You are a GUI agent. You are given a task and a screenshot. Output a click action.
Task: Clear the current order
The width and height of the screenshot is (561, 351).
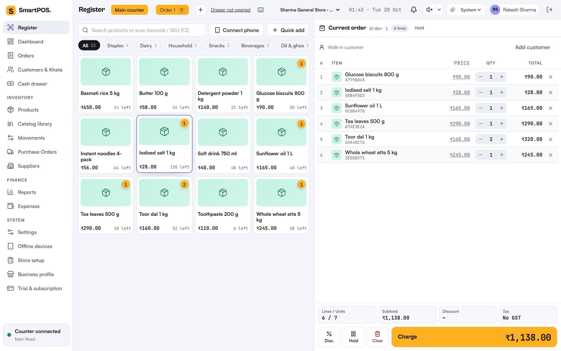(x=377, y=337)
